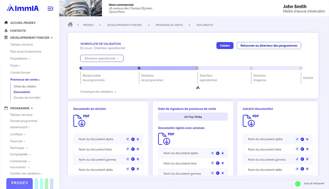Click the PRODEV module button
This screenshot has height=189, width=329.
click(19, 183)
